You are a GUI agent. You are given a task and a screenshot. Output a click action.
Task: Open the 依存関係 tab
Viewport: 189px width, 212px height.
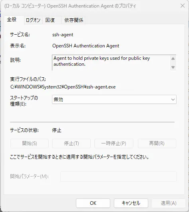point(74,20)
